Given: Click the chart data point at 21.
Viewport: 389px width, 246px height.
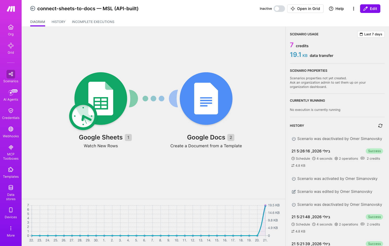Looking at the screenshot, I should (x=265, y=206).
